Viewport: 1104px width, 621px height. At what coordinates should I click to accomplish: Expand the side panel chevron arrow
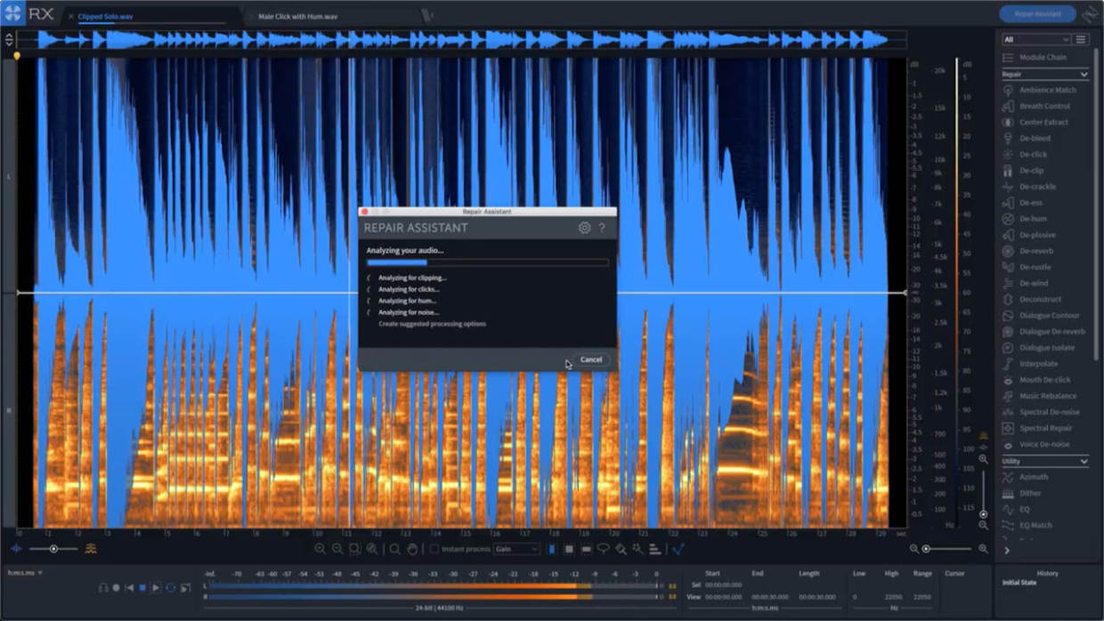[x=1007, y=551]
